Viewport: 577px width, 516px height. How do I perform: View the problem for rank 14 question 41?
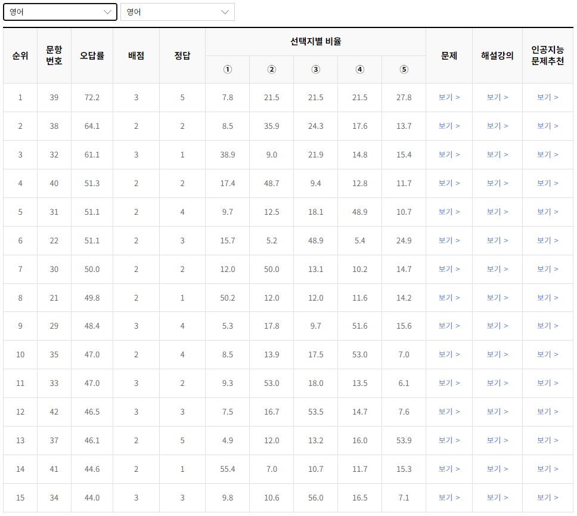pos(449,469)
